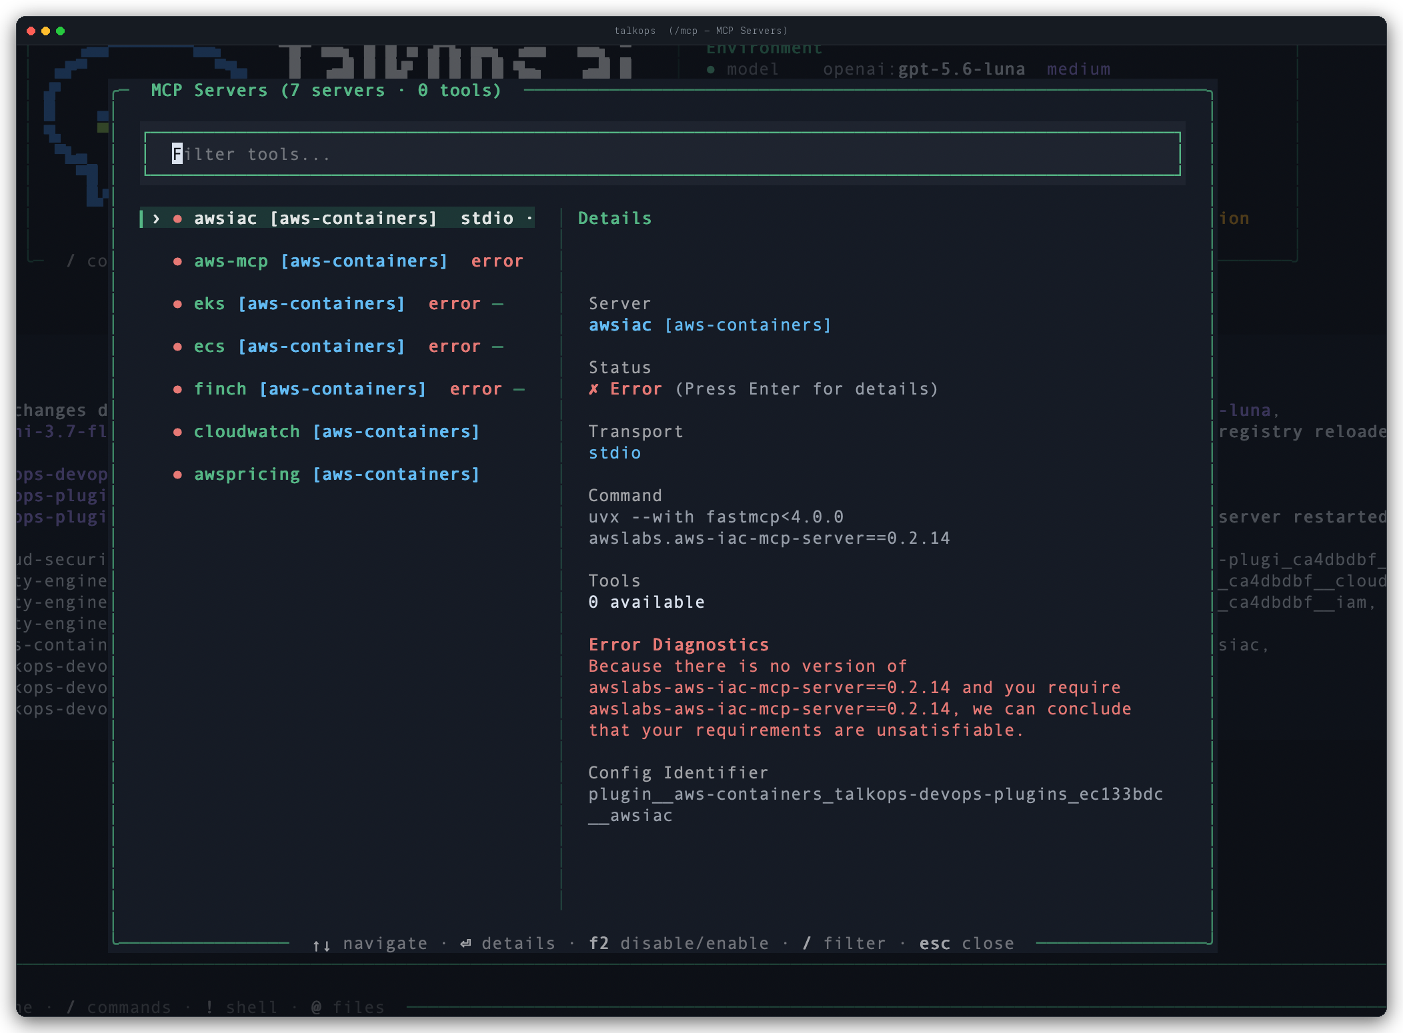Click the 'stdio' transport label on awsiac row

coord(487,218)
